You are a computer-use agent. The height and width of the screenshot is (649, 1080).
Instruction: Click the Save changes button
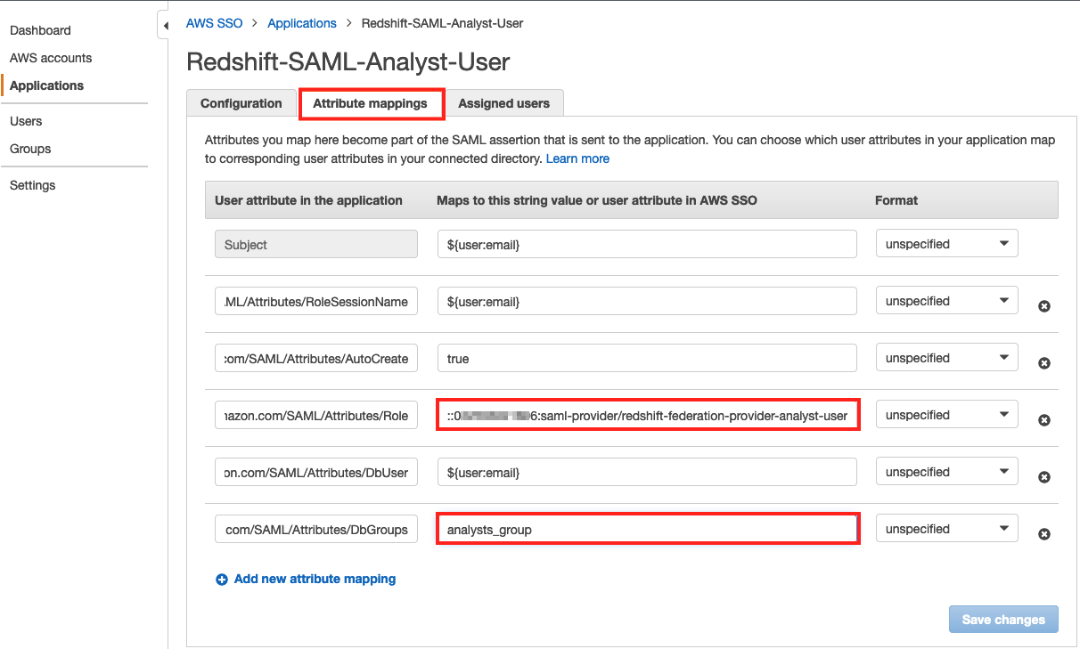pos(1003,620)
